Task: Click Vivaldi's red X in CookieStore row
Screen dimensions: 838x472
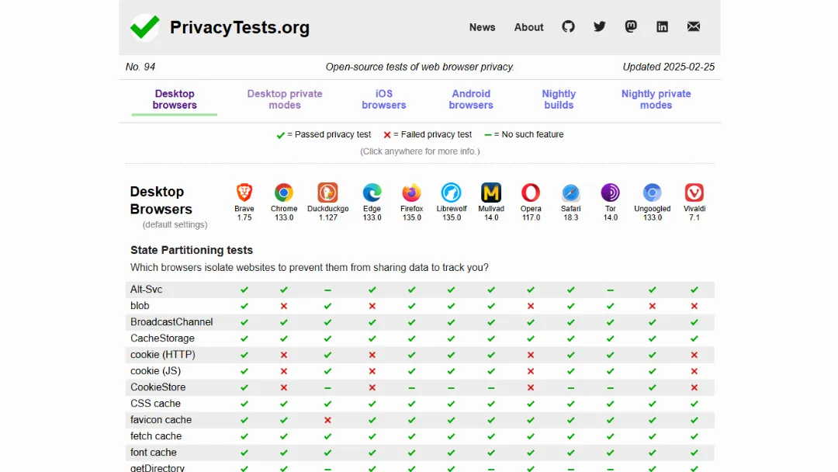Action: click(x=694, y=387)
